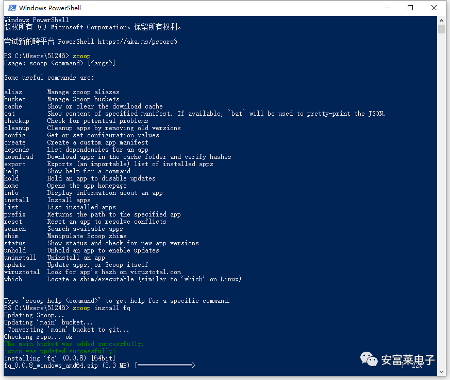Click 'Usage: scoop <command> [<args>]' line
The height and width of the screenshot is (380, 450).
coord(60,63)
